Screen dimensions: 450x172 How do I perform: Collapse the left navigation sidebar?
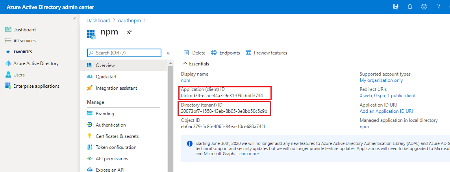74,19
